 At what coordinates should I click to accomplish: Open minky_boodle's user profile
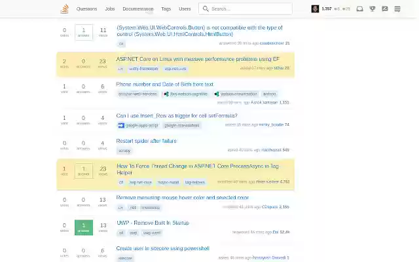click(271, 124)
